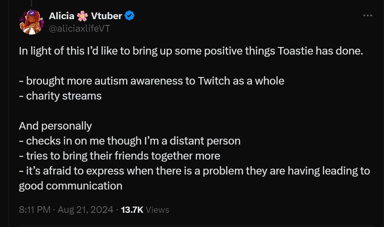384x227 pixels.
Task: Click Alicia's round profile avatar
Action: click(x=32, y=22)
